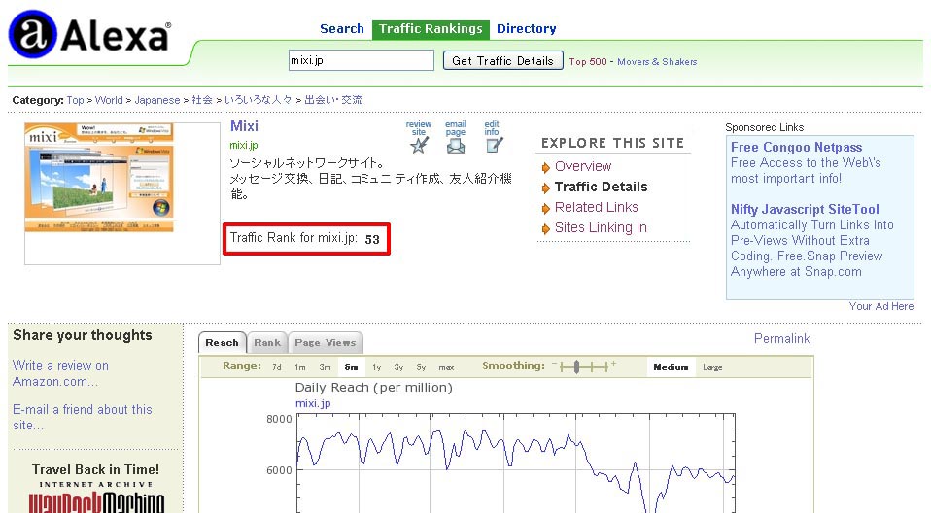
Task: Open the Top 500 link
Action: 588,61
